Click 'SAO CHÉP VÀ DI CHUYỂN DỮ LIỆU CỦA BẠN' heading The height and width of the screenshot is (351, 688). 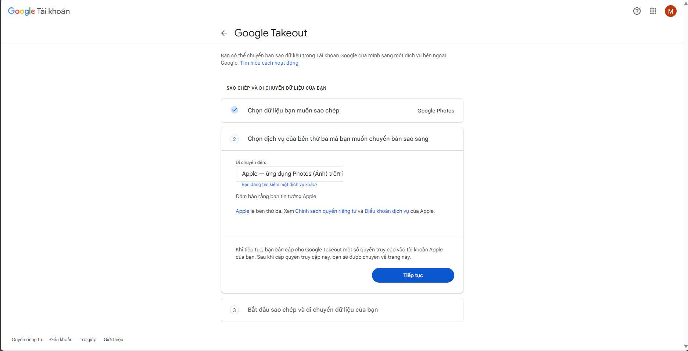tap(276, 88)
